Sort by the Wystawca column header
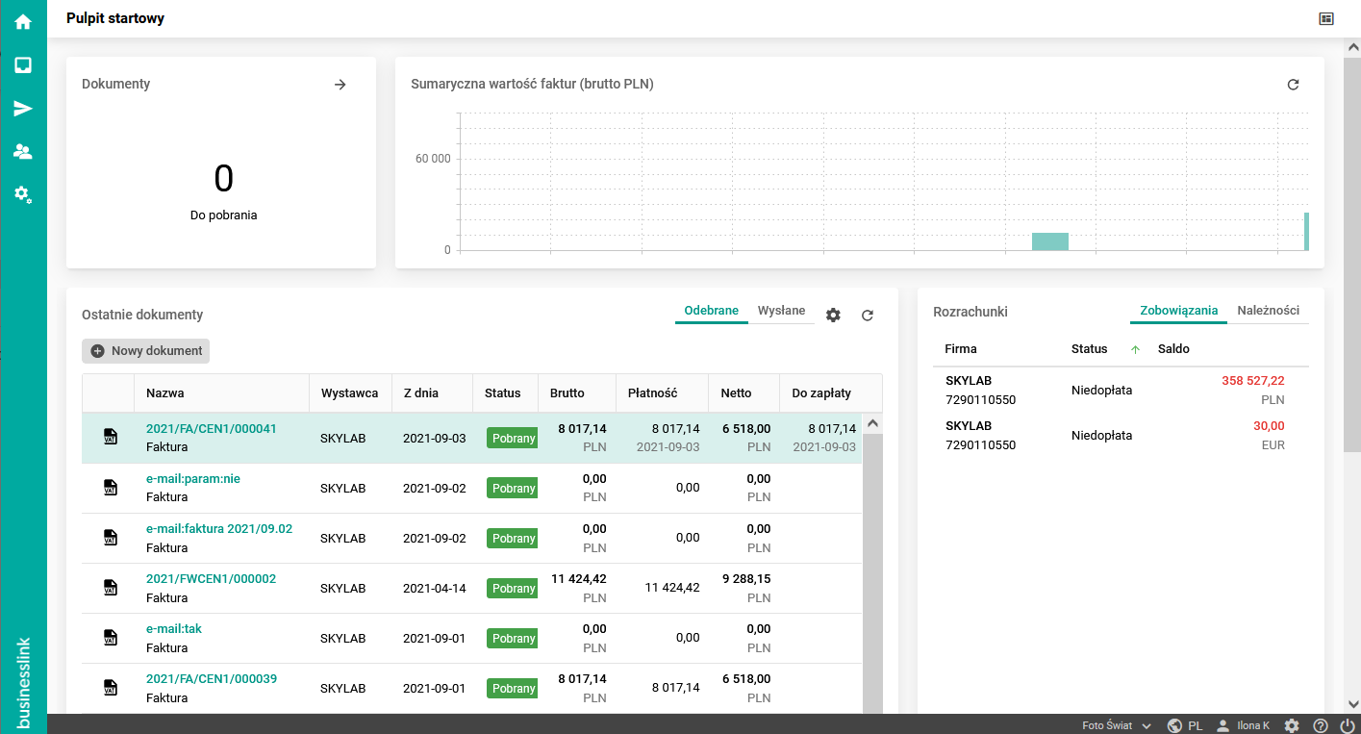 350,392
